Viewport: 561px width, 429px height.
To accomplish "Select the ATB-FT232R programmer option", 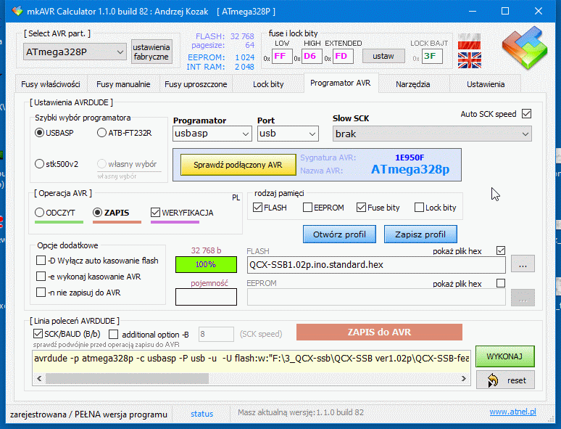I will click(102, 133).
